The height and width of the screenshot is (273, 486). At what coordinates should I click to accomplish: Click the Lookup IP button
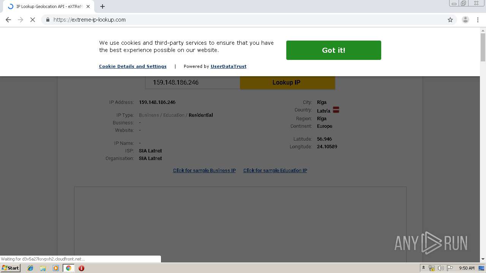click(x=287, y=82)
